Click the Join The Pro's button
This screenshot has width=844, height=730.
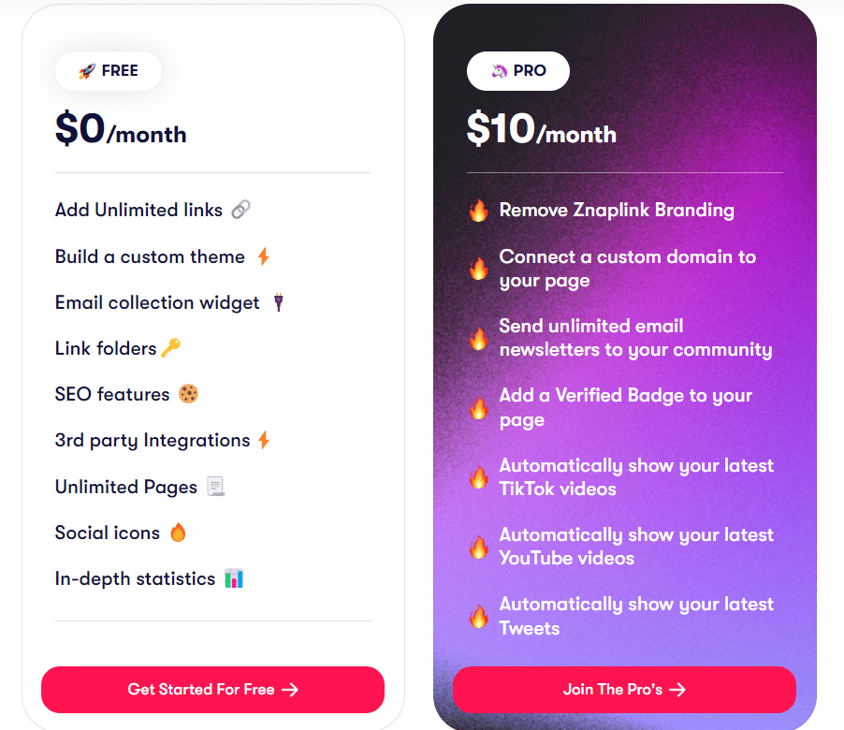[624, 689]
